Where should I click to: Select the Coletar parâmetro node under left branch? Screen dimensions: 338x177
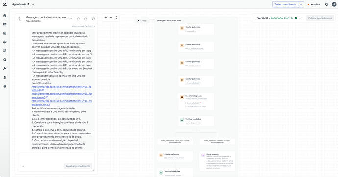pos(175,156)
